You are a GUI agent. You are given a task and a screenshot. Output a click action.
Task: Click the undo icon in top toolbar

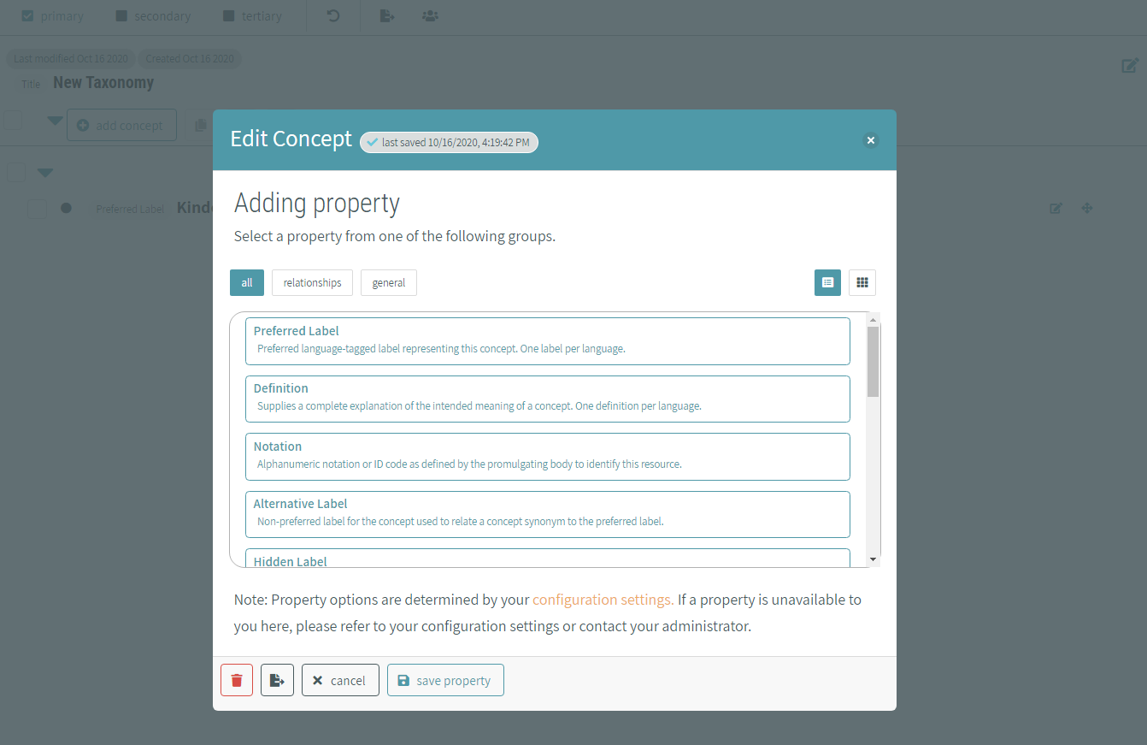(x=333, y=15)
